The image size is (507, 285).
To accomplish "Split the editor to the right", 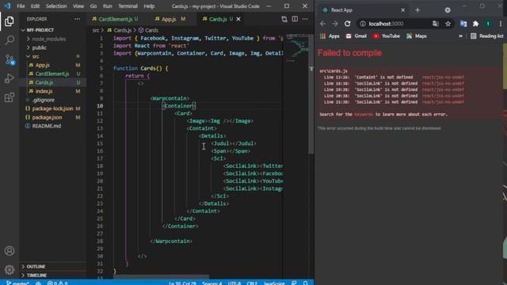I will pyautogui.click(x=295, y=19).
